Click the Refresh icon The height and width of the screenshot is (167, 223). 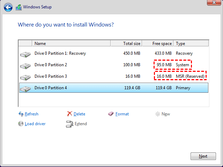21,114
